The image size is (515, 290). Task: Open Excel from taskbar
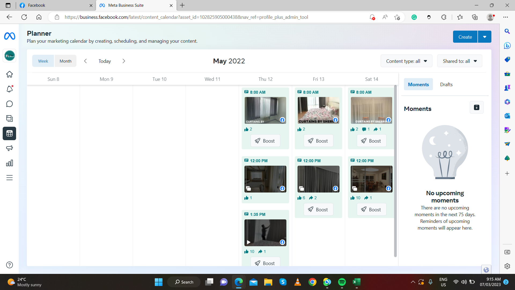click(356, 282)
